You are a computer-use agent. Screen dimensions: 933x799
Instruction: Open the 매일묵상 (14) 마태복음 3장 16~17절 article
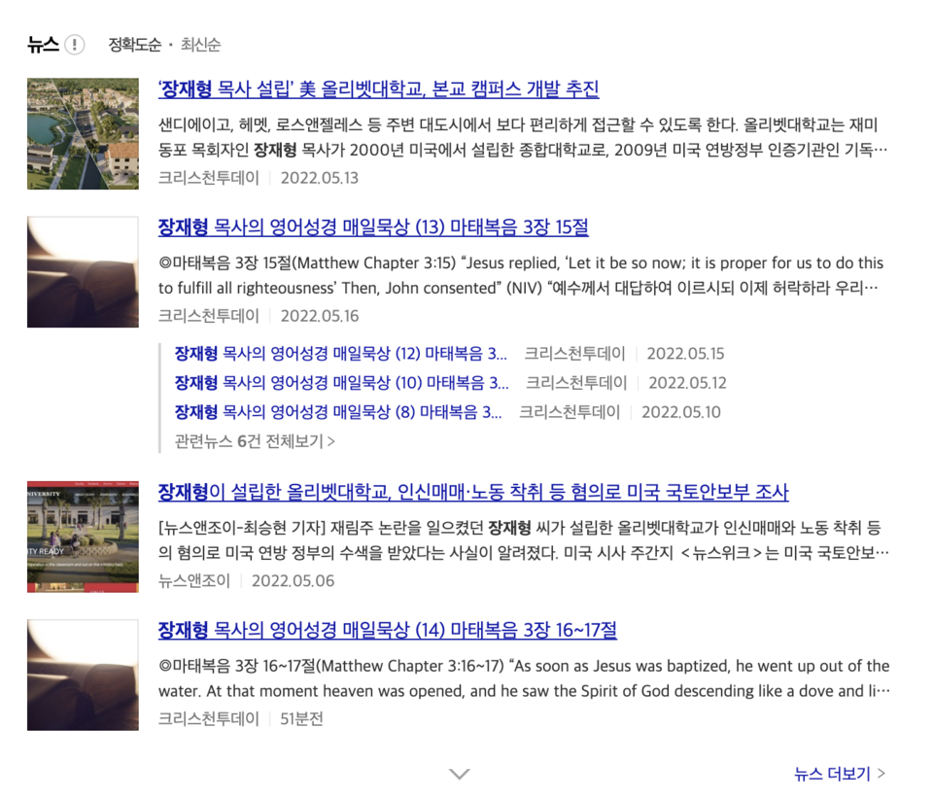click(x=387, y=630)
